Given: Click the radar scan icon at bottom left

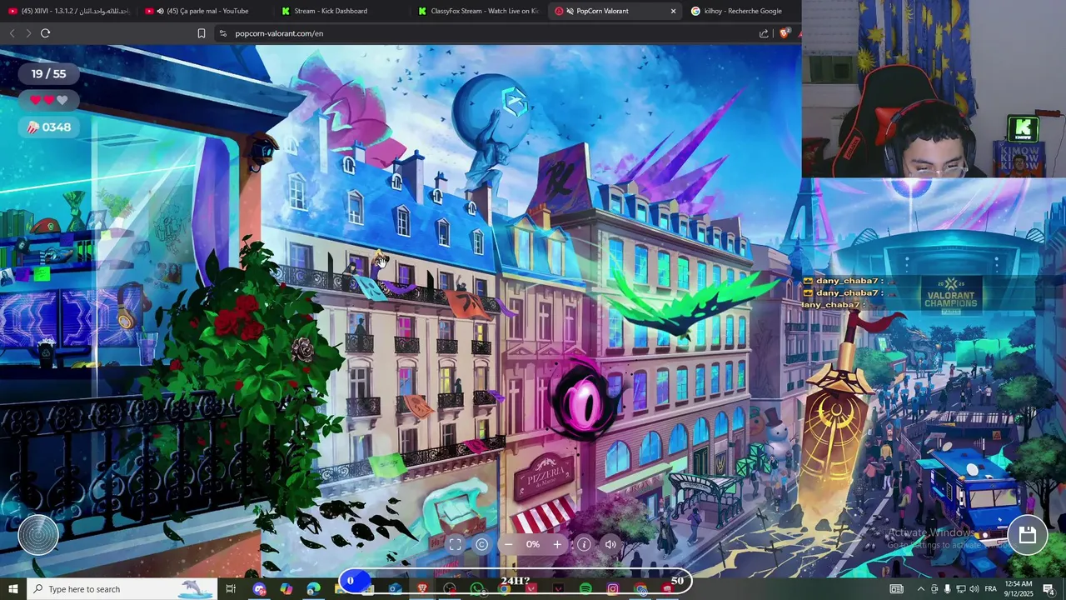Looking at the screenshot, I should click(38, 535).
